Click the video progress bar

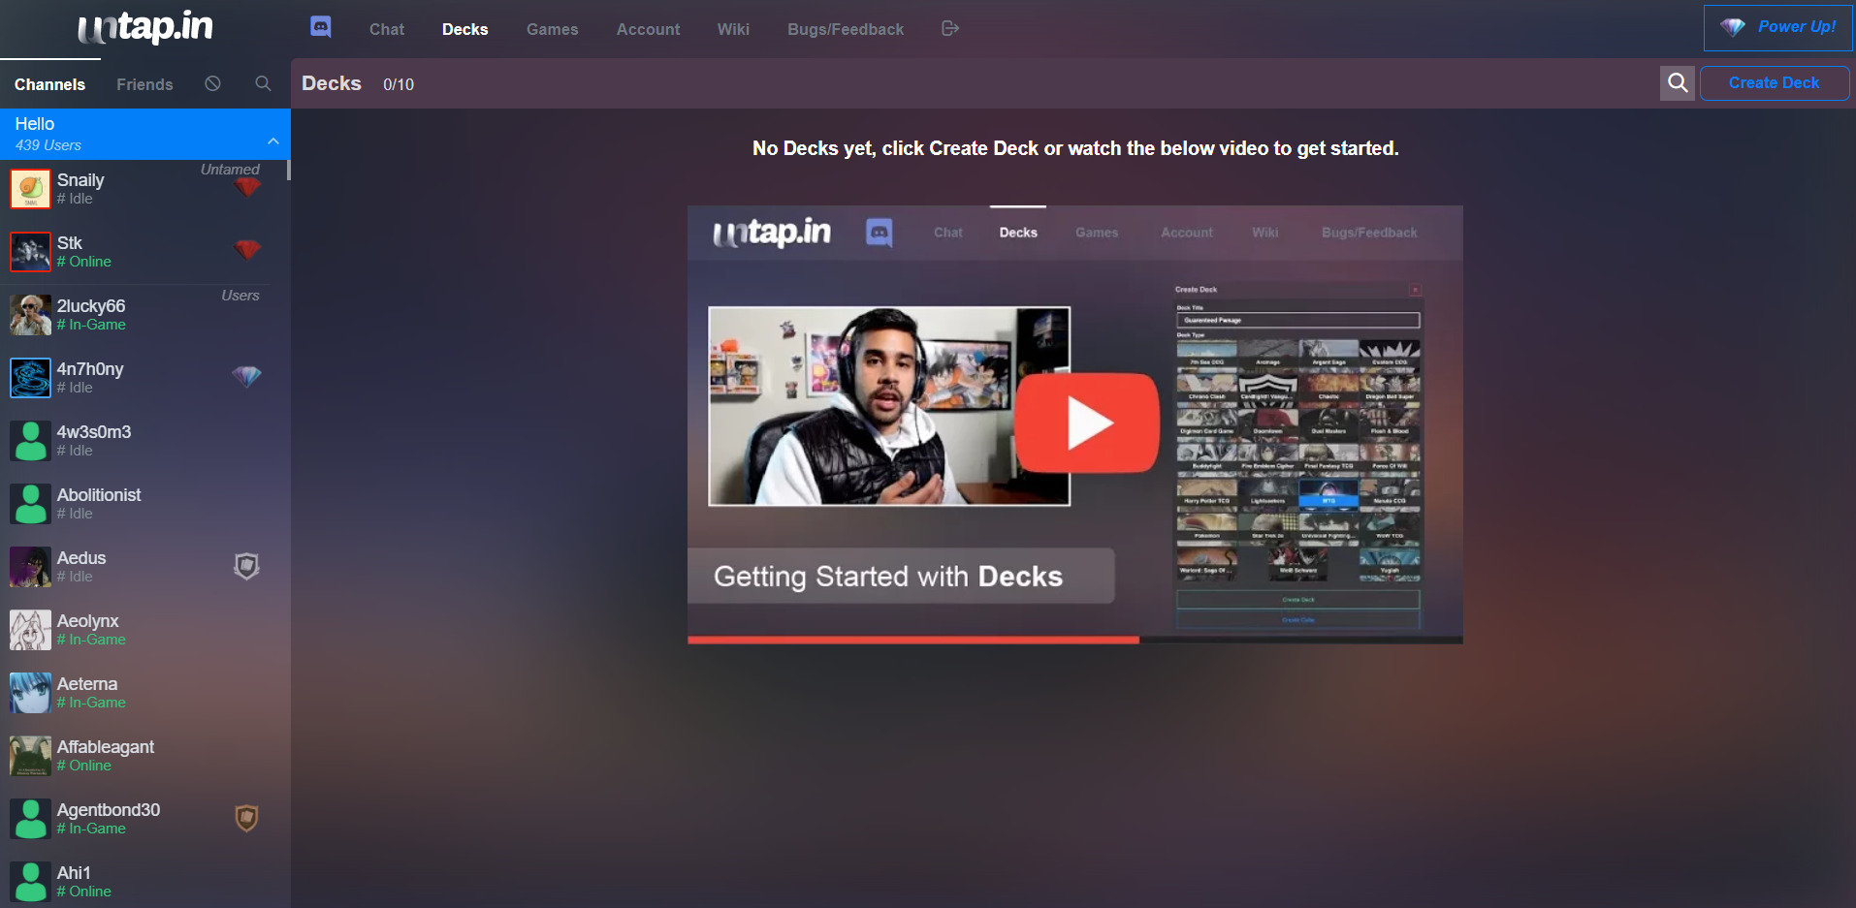(x=1075, y=640)
